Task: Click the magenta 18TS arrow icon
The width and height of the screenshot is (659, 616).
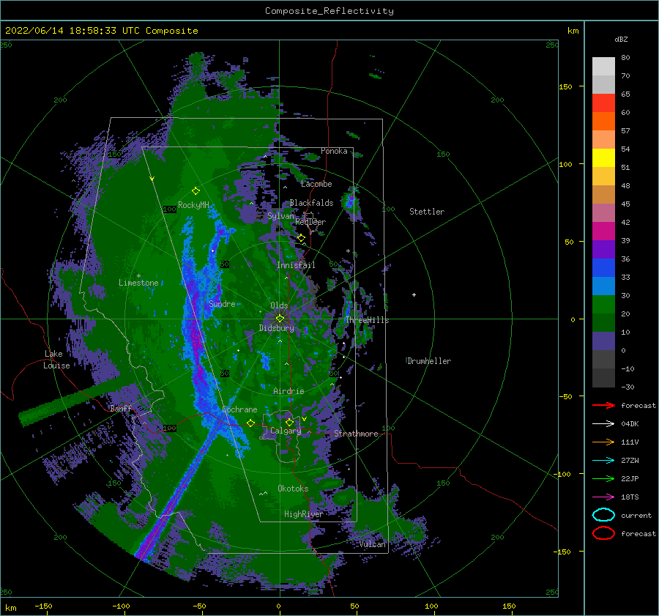Action: [x=603, y=497]
